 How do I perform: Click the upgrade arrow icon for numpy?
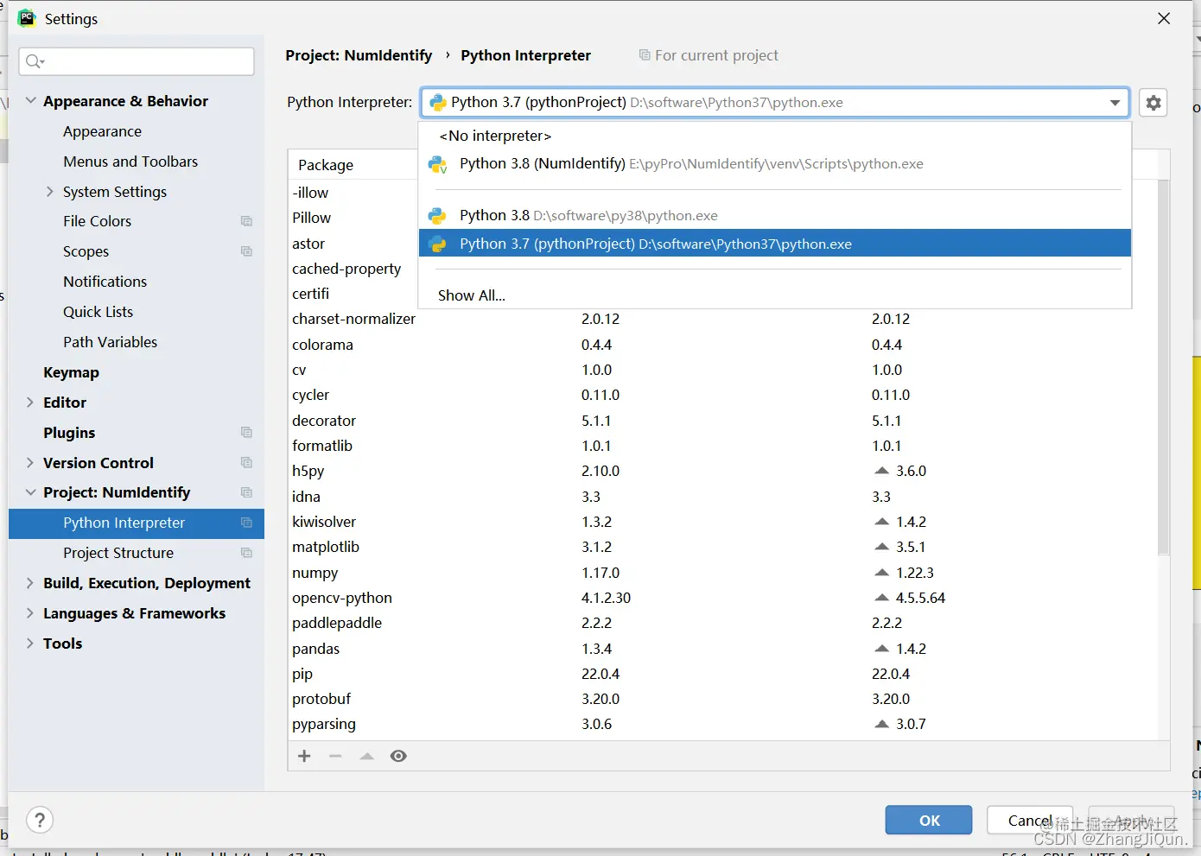881,573
